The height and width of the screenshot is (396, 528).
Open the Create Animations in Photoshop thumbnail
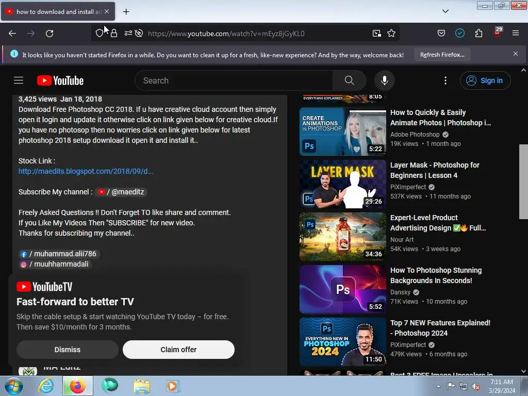[343, 131]
